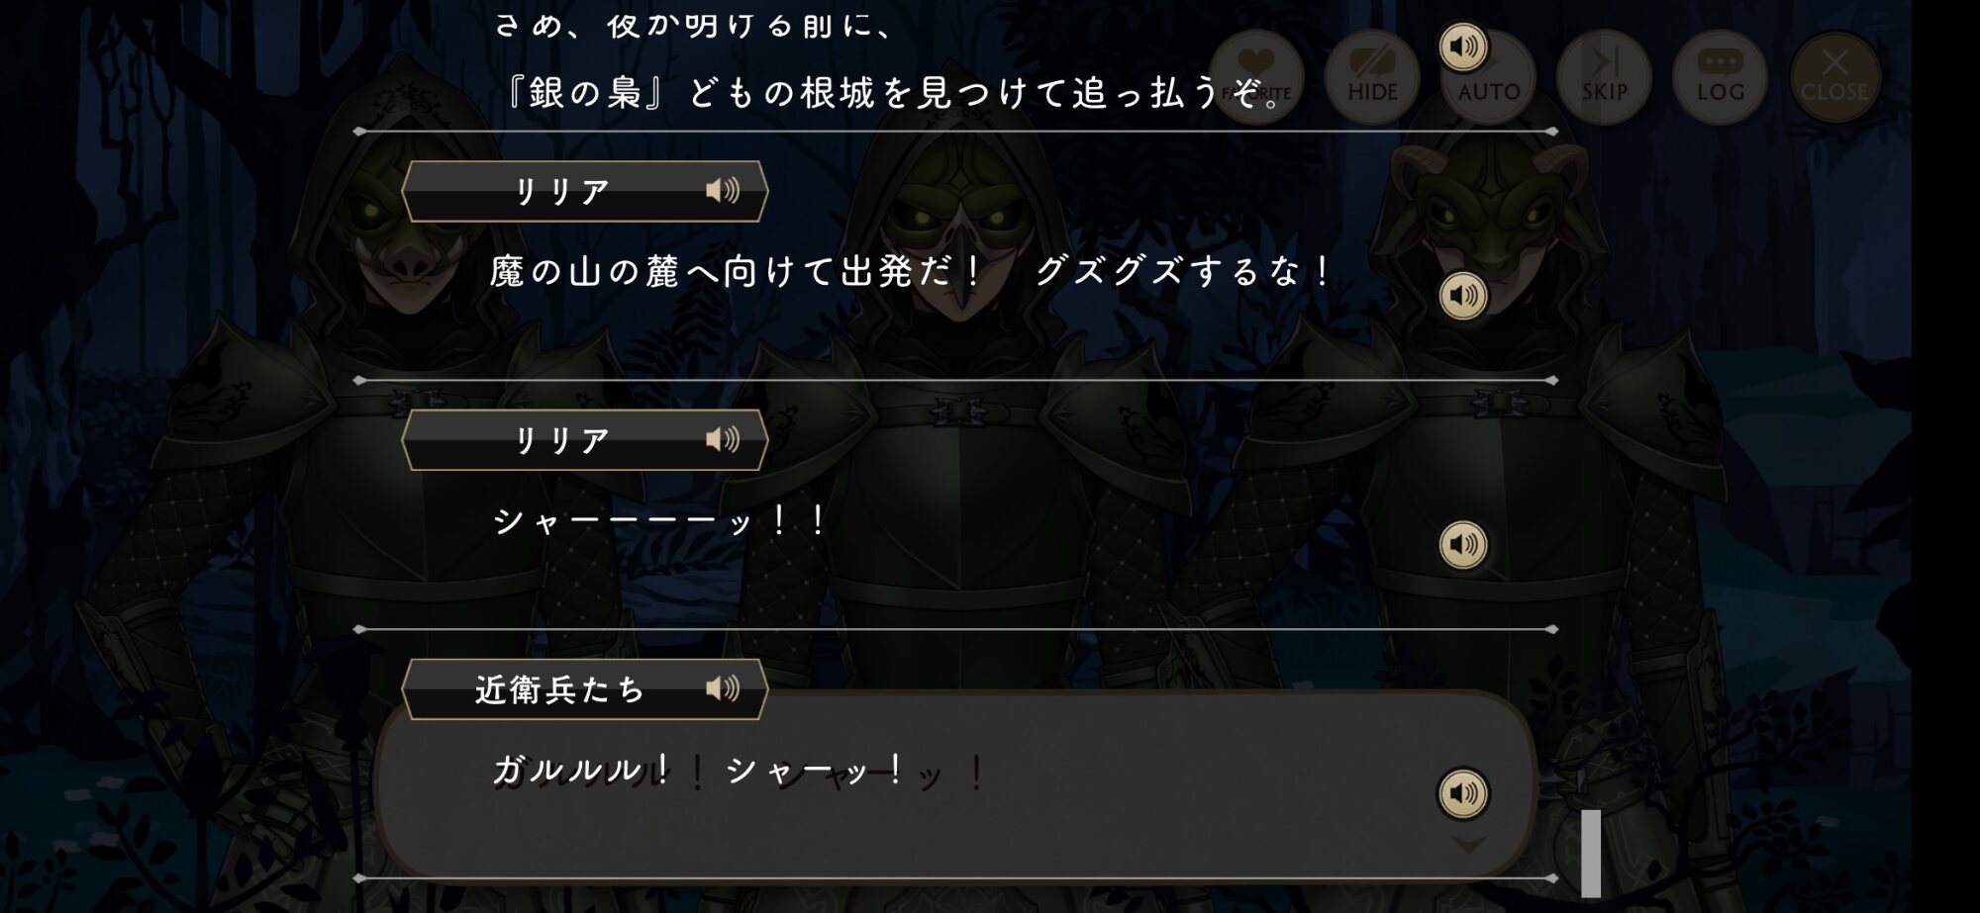Replay audio for シャーーーーッ line
The height and width of the screenshot is (913, 1980).
(1462, 544)
